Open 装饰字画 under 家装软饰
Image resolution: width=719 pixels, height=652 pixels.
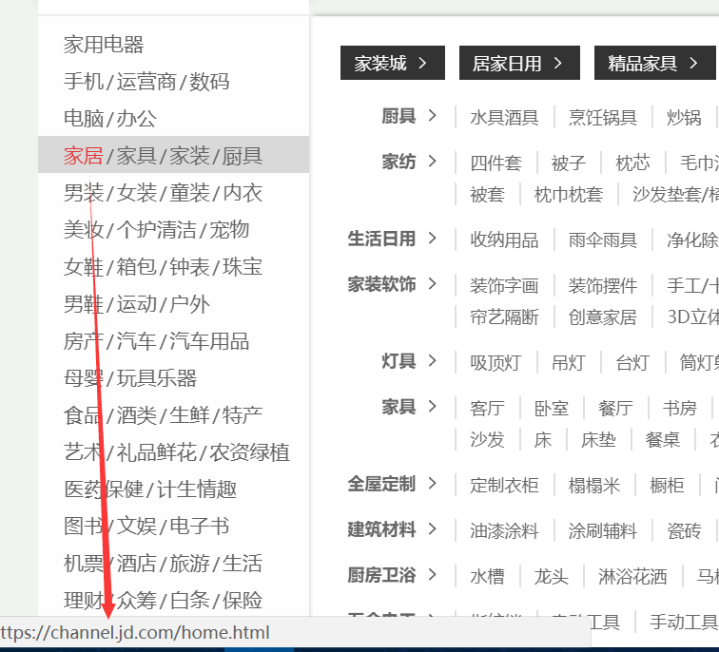click(x=504, y=285)
